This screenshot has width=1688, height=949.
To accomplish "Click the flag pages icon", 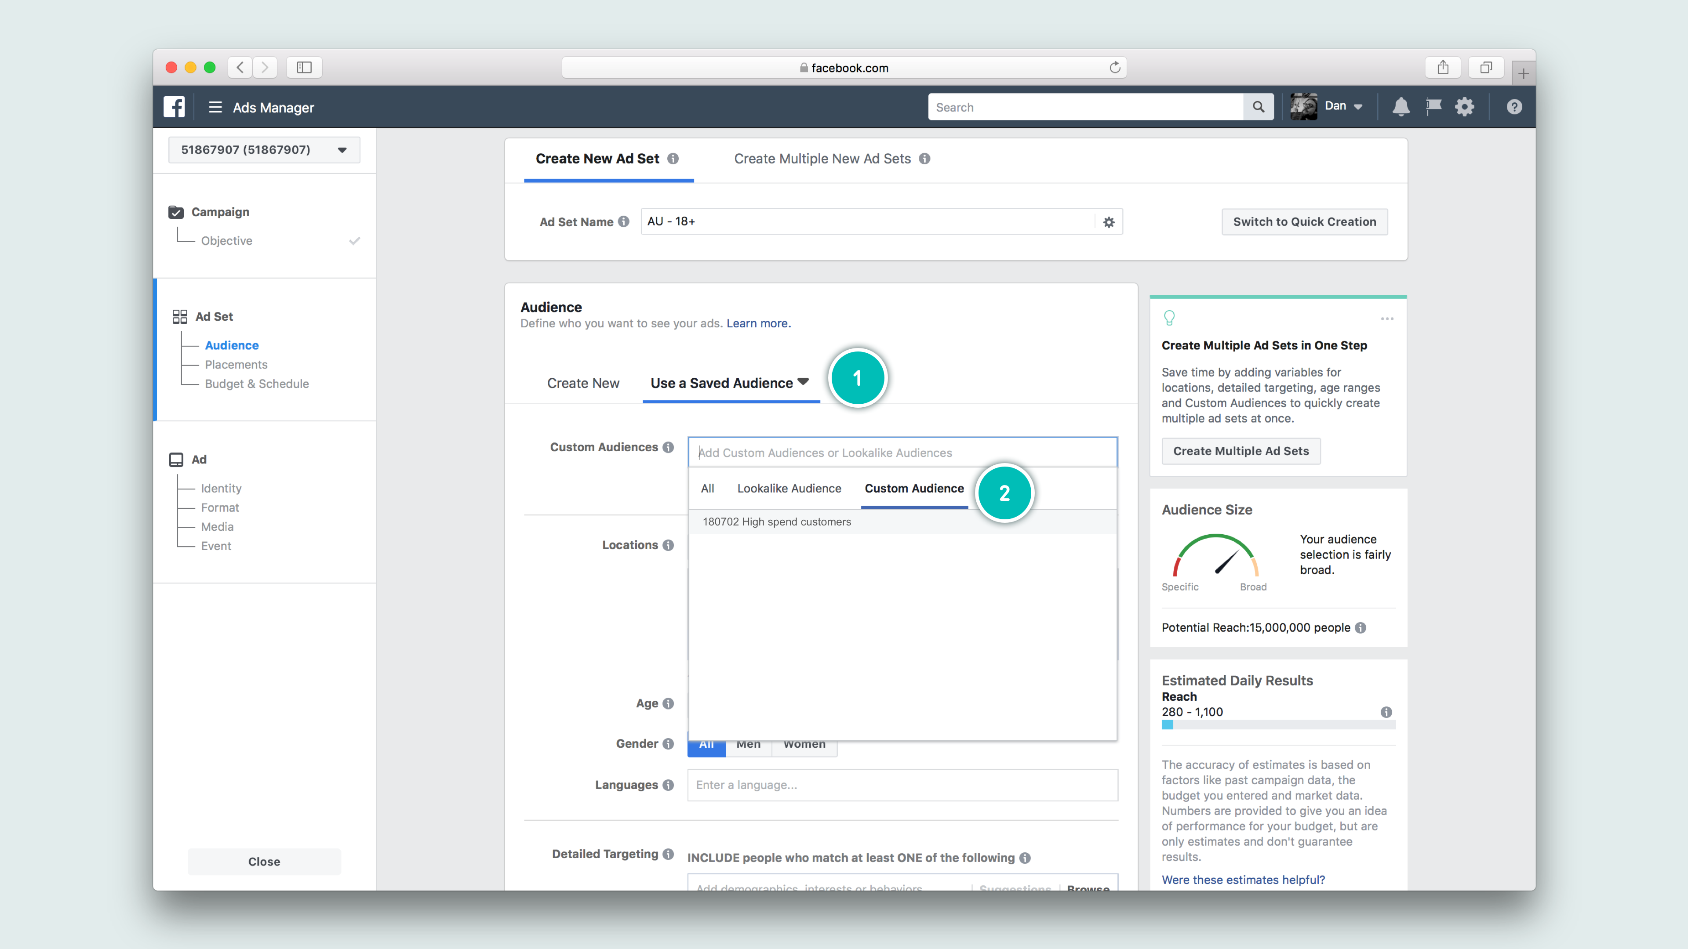I will [x=1434, y=107].
